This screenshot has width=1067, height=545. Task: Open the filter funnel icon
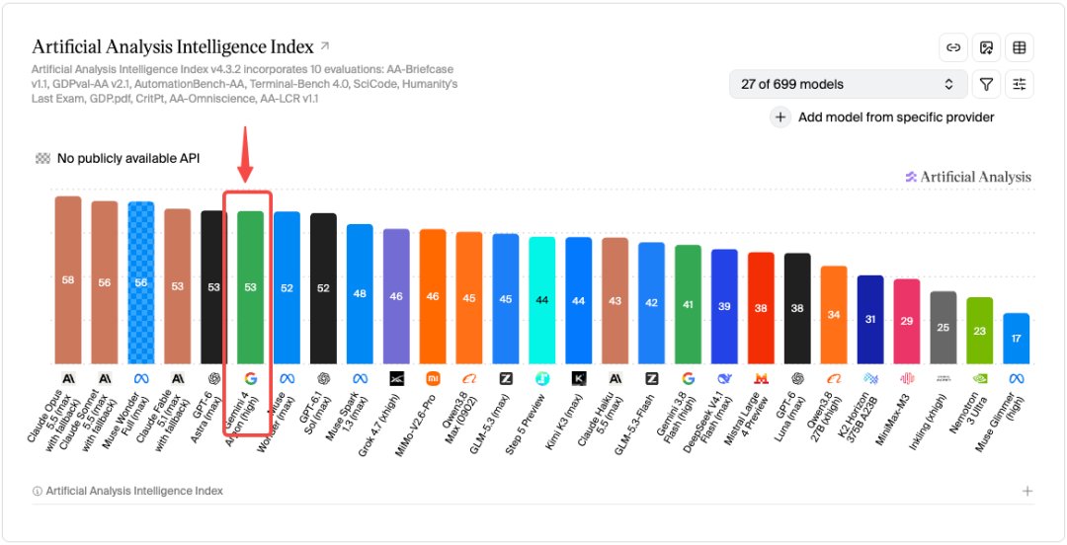(x=986, y=84)
